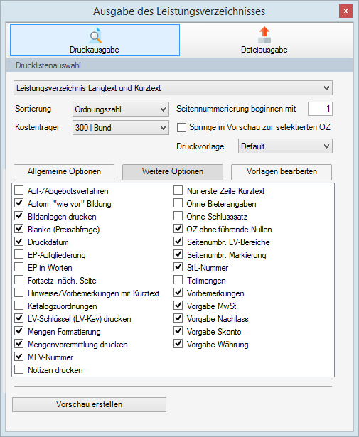Screen dimensions: 359x437
Task: Disable StL-Nummer checkbox
Action: click(178, 268)
